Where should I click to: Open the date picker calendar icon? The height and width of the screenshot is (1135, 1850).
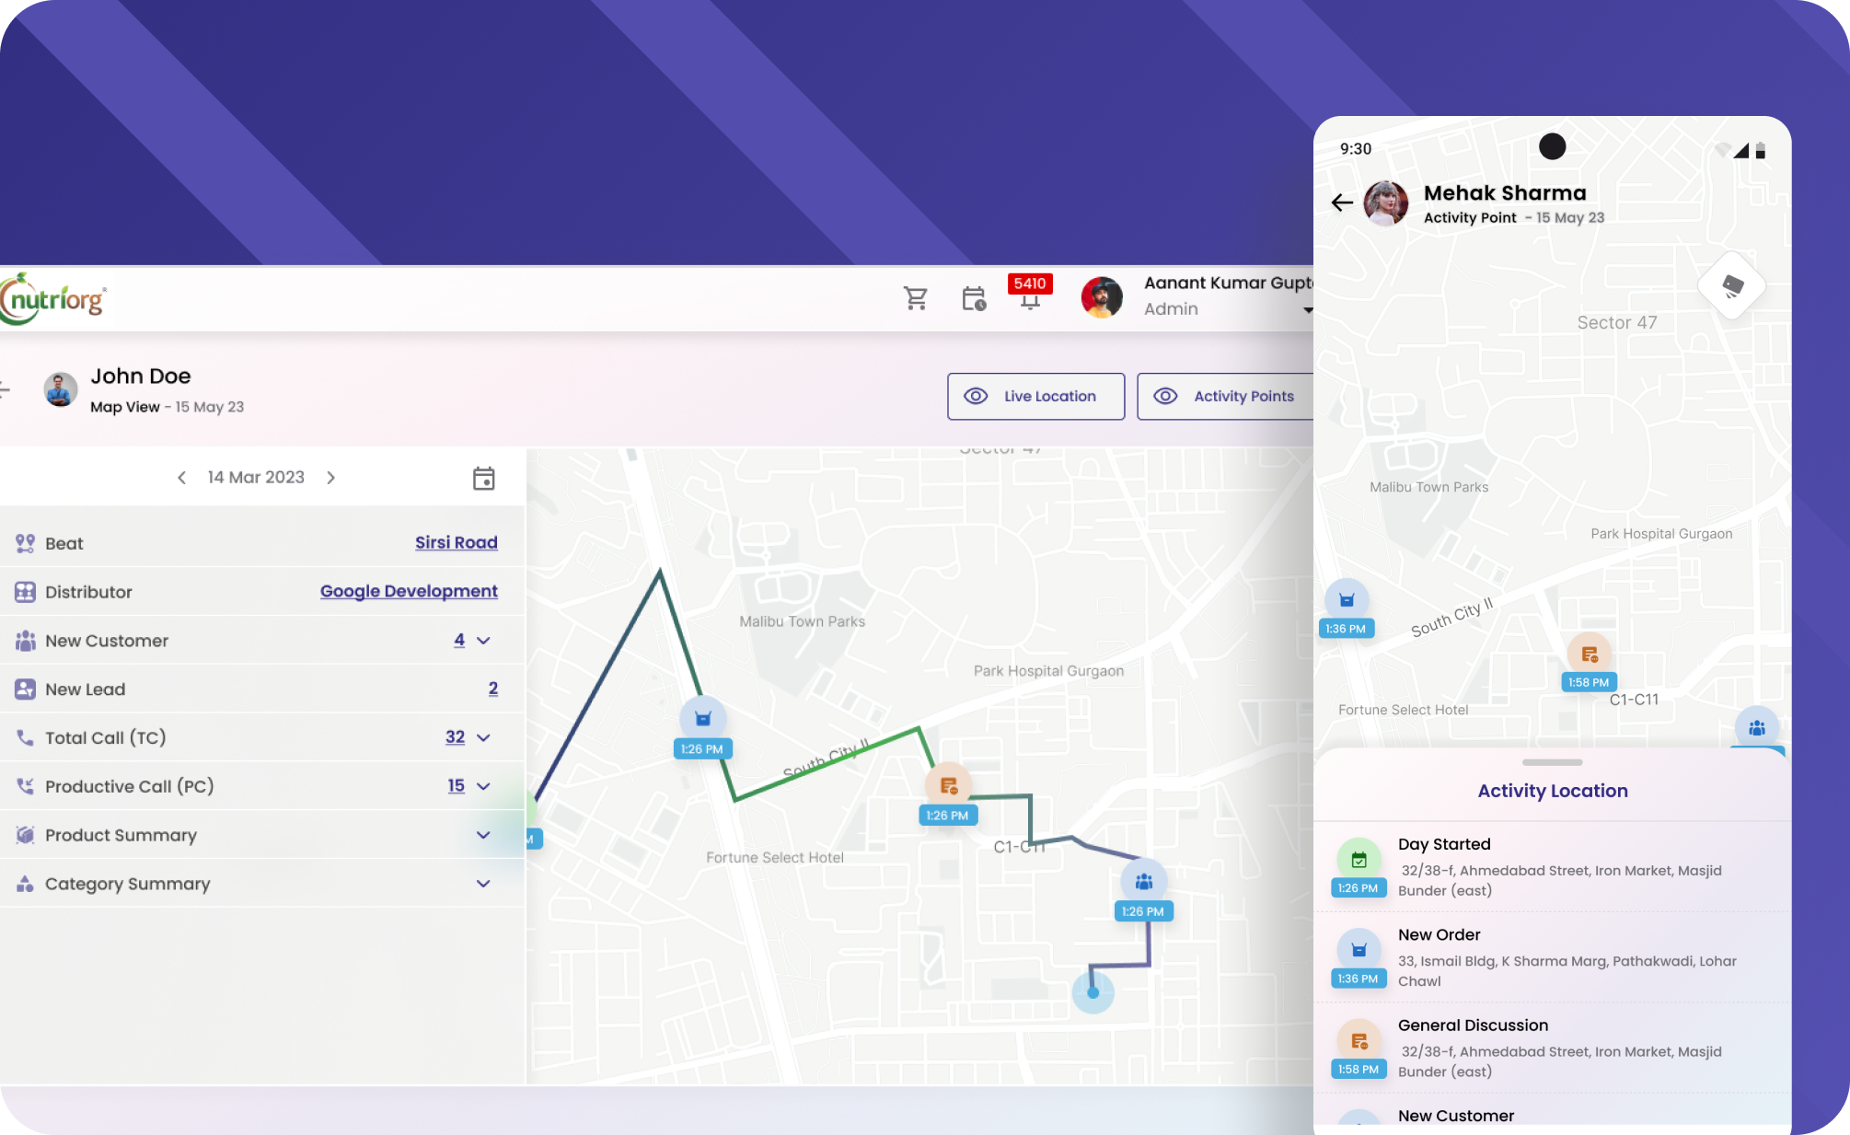[x=483, y=478]
